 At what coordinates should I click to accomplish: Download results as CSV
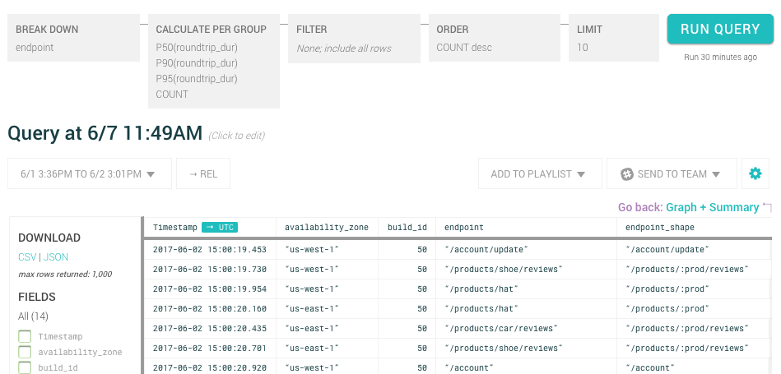[27, 257]
